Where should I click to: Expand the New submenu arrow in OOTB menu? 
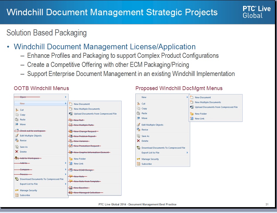click(66, 103)
